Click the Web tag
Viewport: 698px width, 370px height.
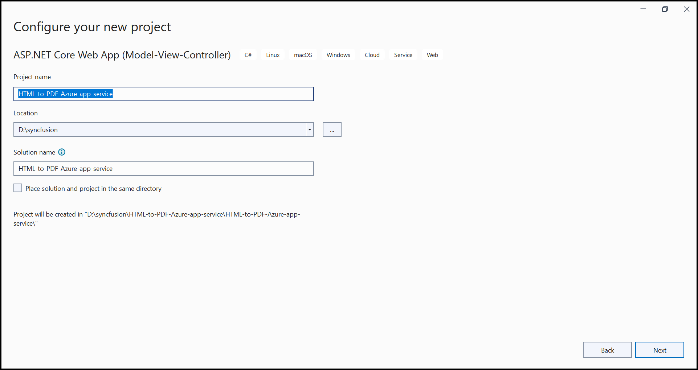[432, 55]
